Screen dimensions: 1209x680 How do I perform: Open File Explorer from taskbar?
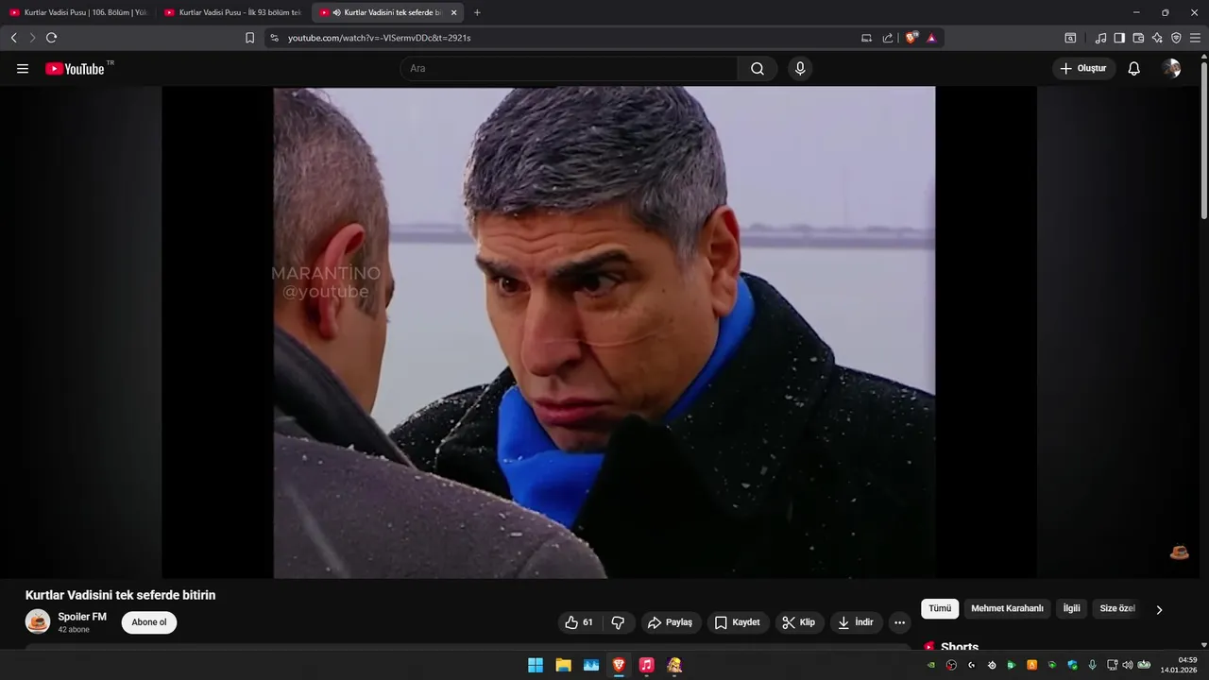point(563,665)
